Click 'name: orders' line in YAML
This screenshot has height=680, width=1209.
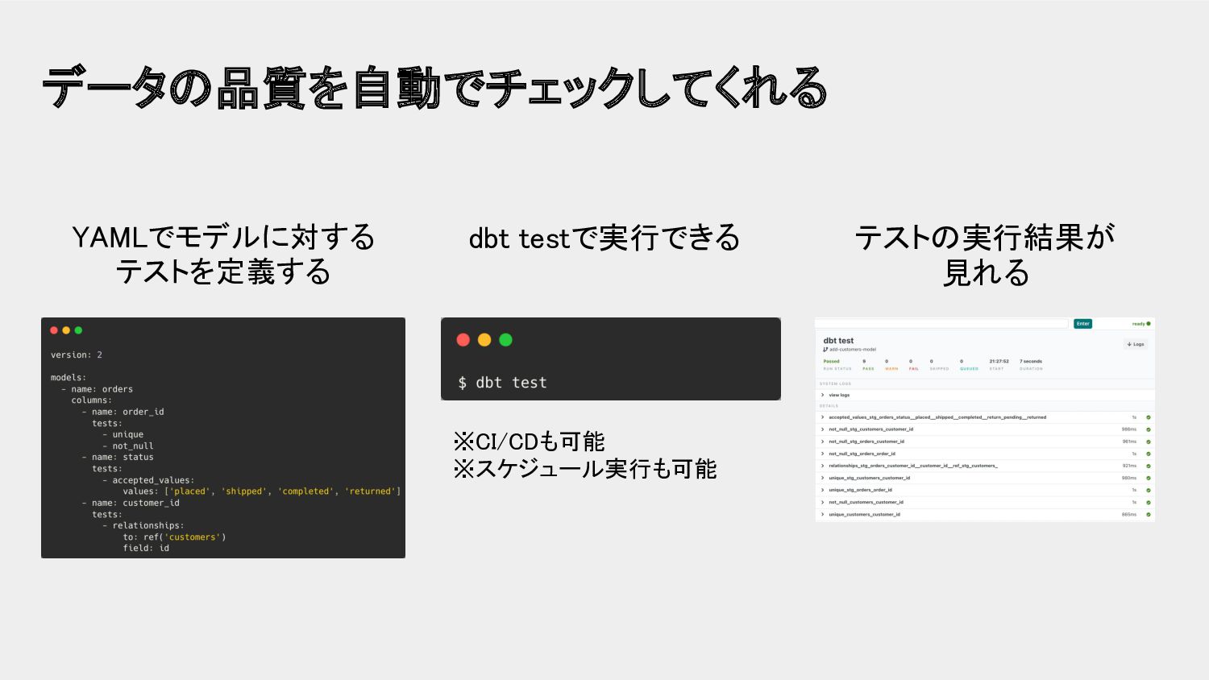pyautogui.click(x=97, y=389)
